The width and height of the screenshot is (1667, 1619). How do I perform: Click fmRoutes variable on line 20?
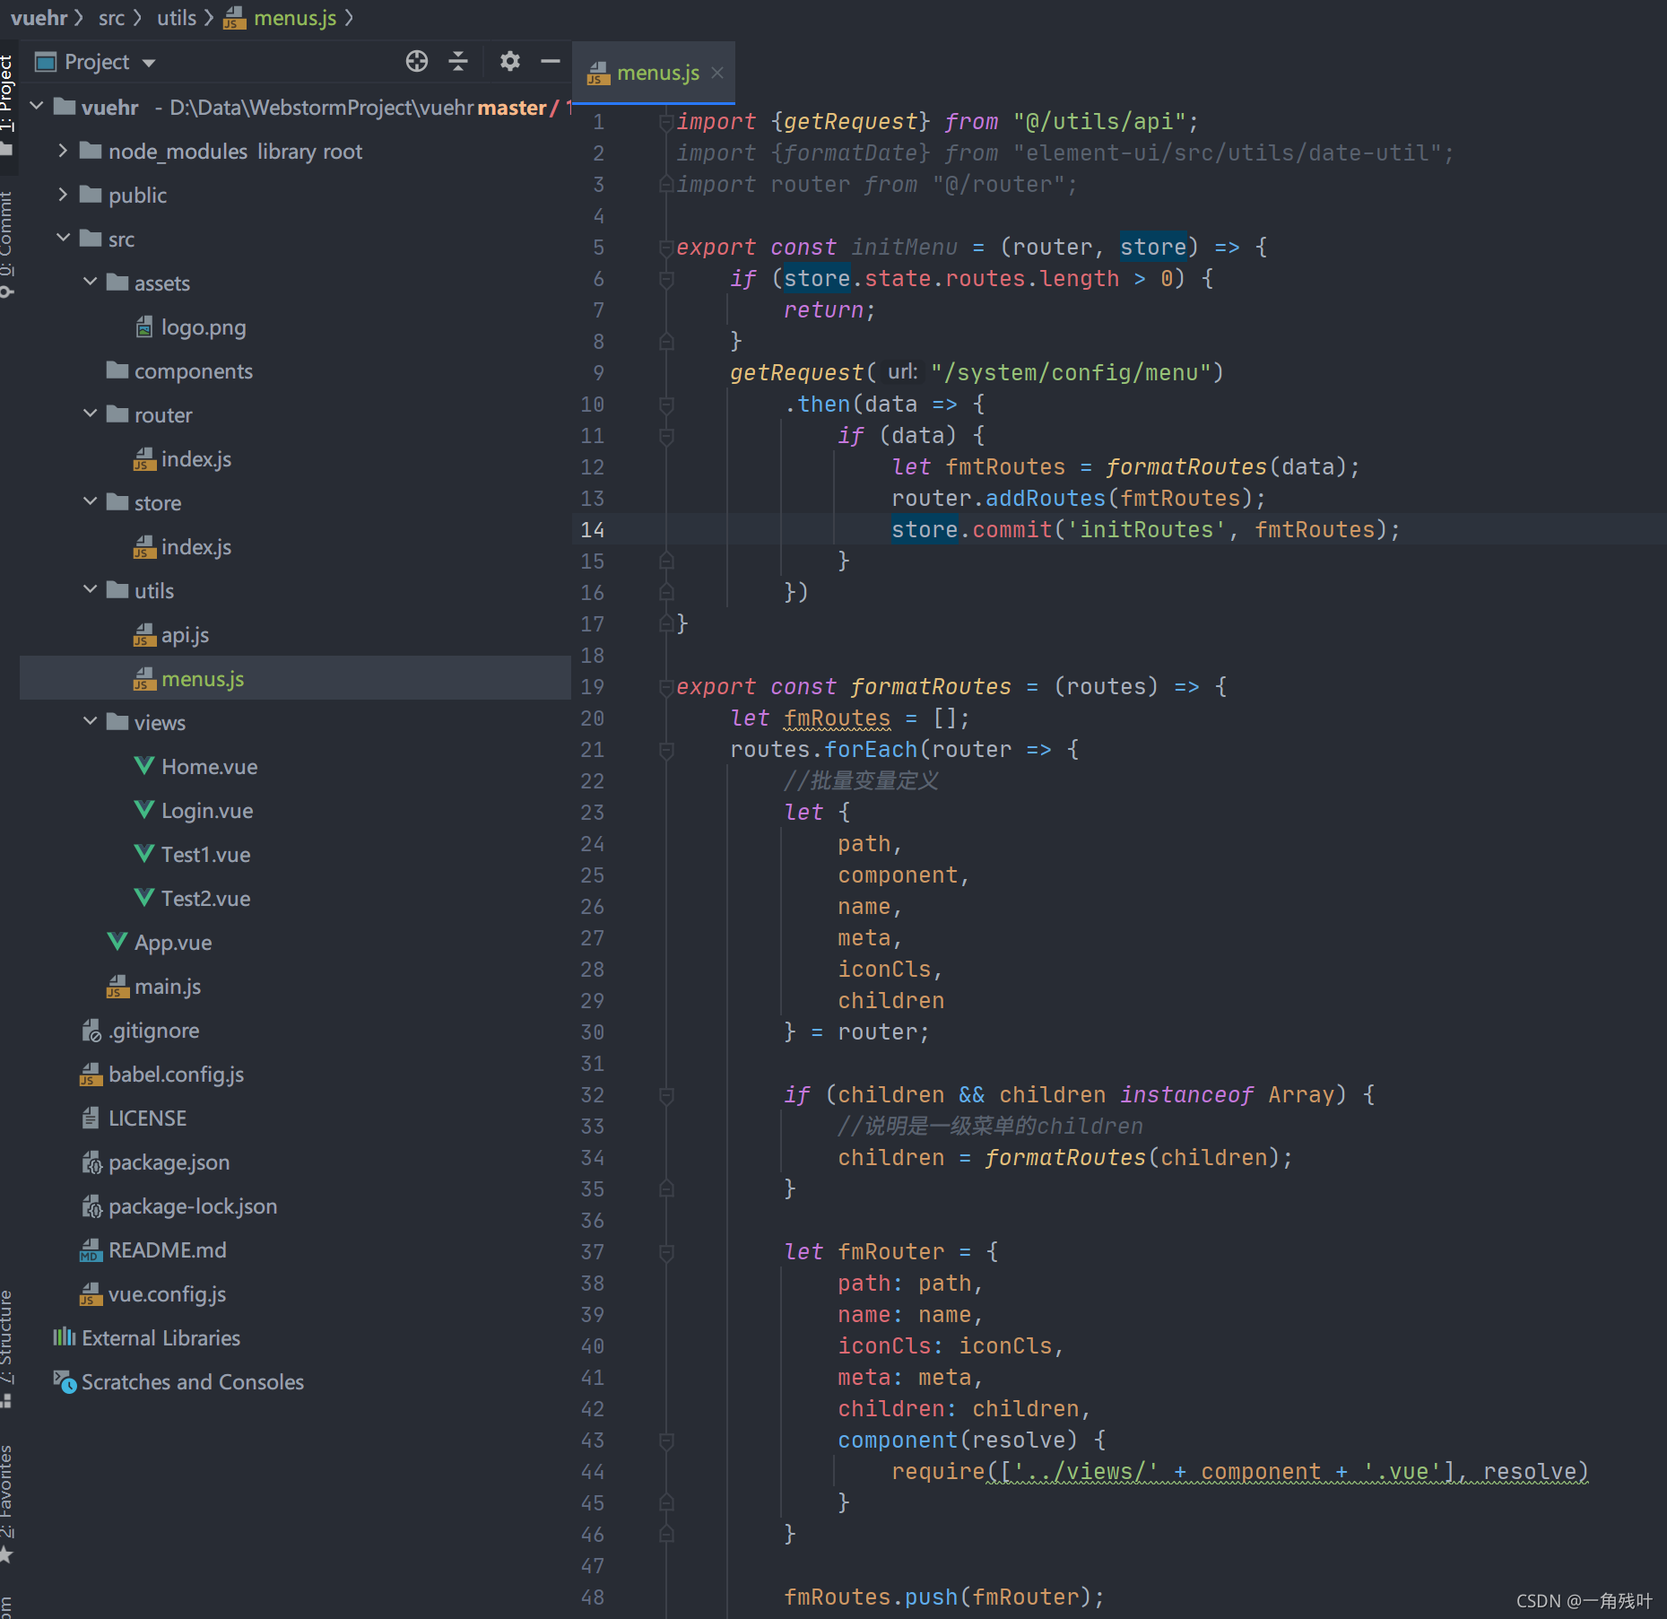838,718
